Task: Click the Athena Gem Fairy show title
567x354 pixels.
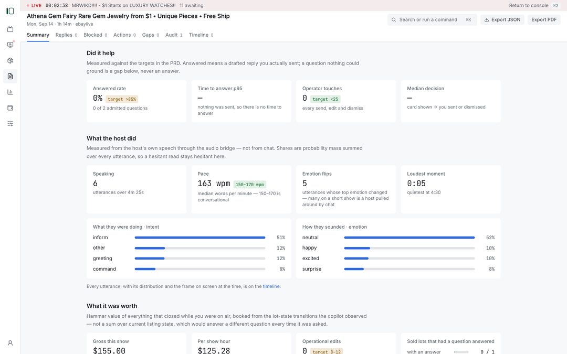Action: pos(128,16)
